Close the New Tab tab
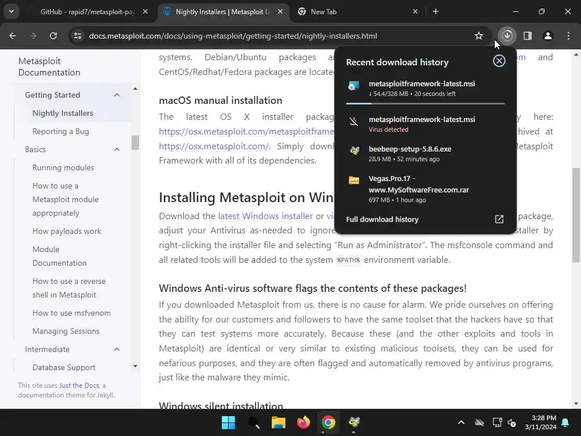581x436 pixels. coord(415,11)
